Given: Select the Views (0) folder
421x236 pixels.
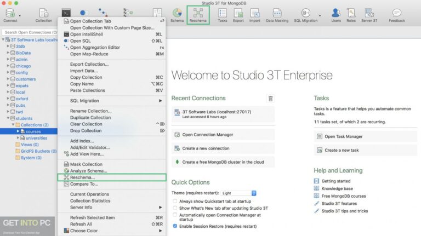Looking at the screenshot, I should [30, 145].
